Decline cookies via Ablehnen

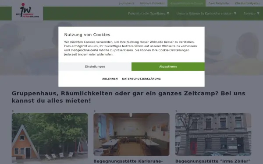[x=110, y=79]
